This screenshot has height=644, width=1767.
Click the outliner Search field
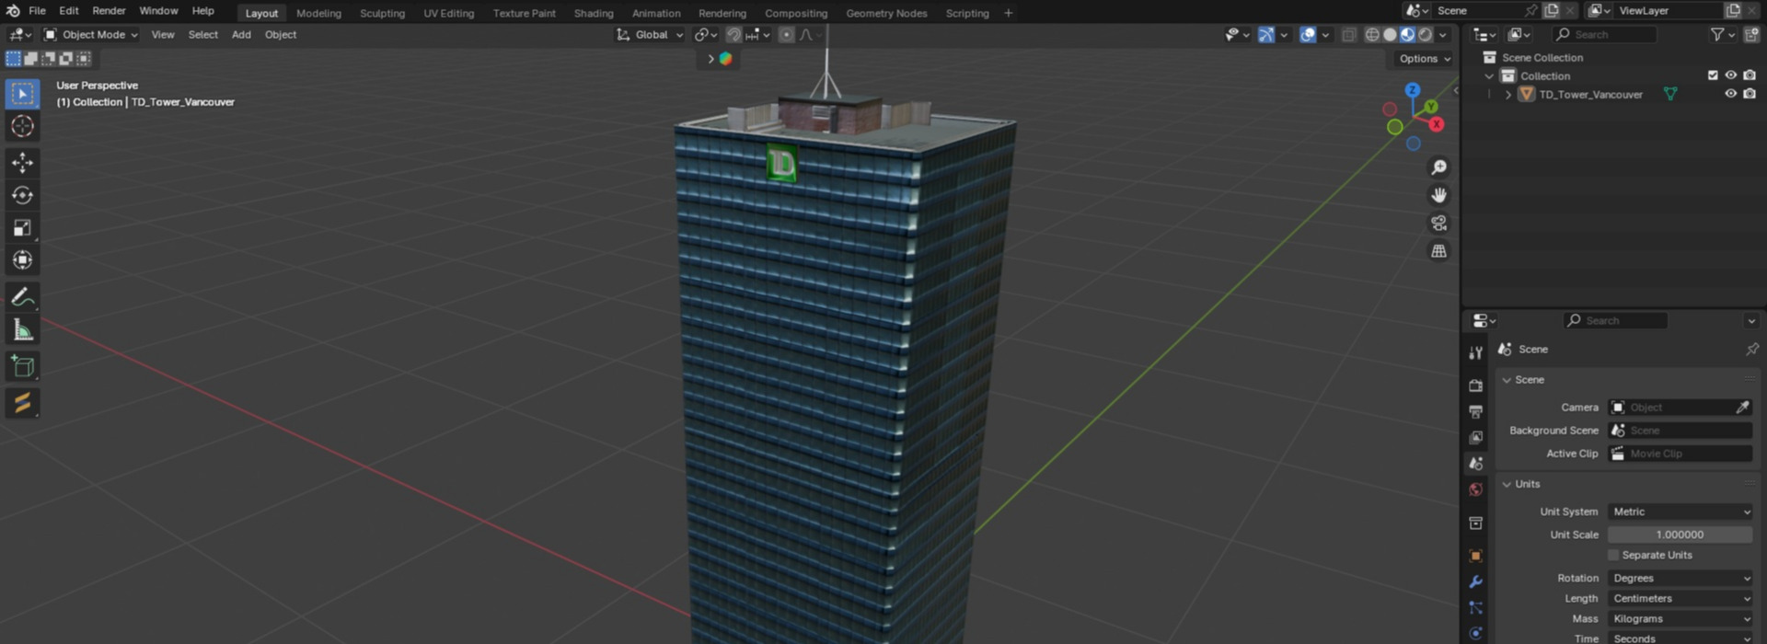[1604, 35]
